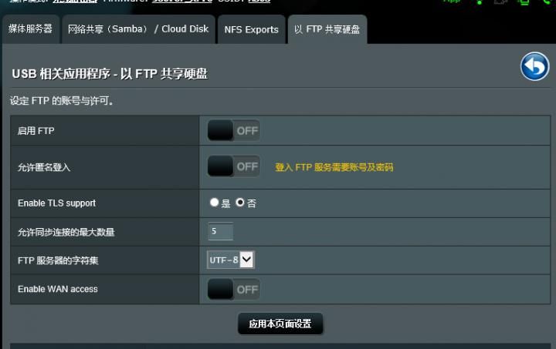
Task: Select the 以 FTP 共享硬盘 tab
Action: pyautogui.click(x=327, y=29)
